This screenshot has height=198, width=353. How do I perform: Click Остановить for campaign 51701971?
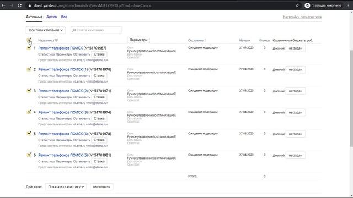(x=82, y=97)
